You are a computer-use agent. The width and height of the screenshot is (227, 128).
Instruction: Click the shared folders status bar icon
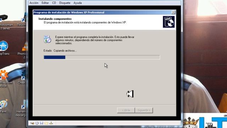tap(46, 123)
